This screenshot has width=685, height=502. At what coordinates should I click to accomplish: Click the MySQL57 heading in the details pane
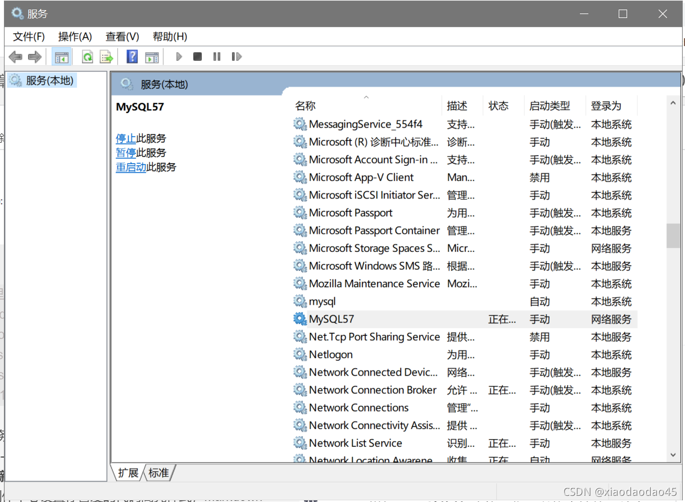140,107
